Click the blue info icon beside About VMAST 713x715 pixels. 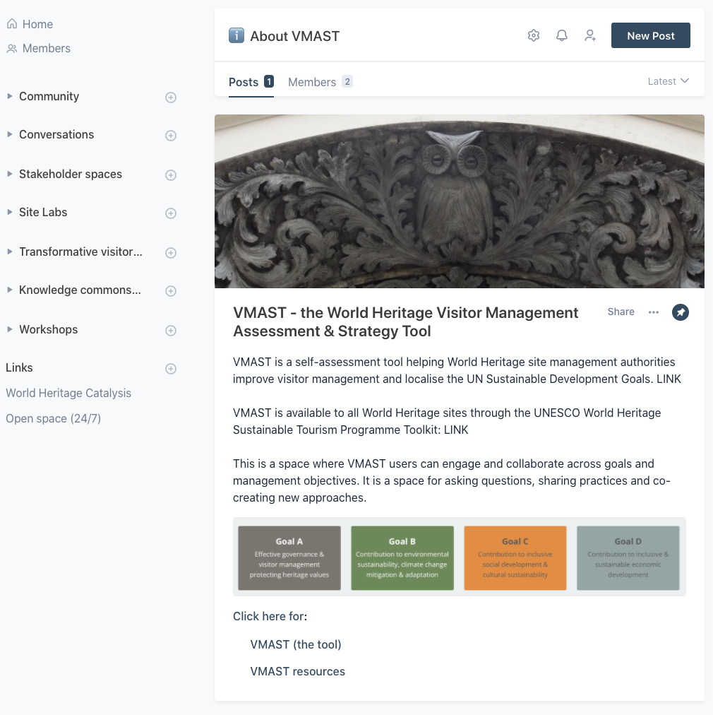tap(236, 35)
